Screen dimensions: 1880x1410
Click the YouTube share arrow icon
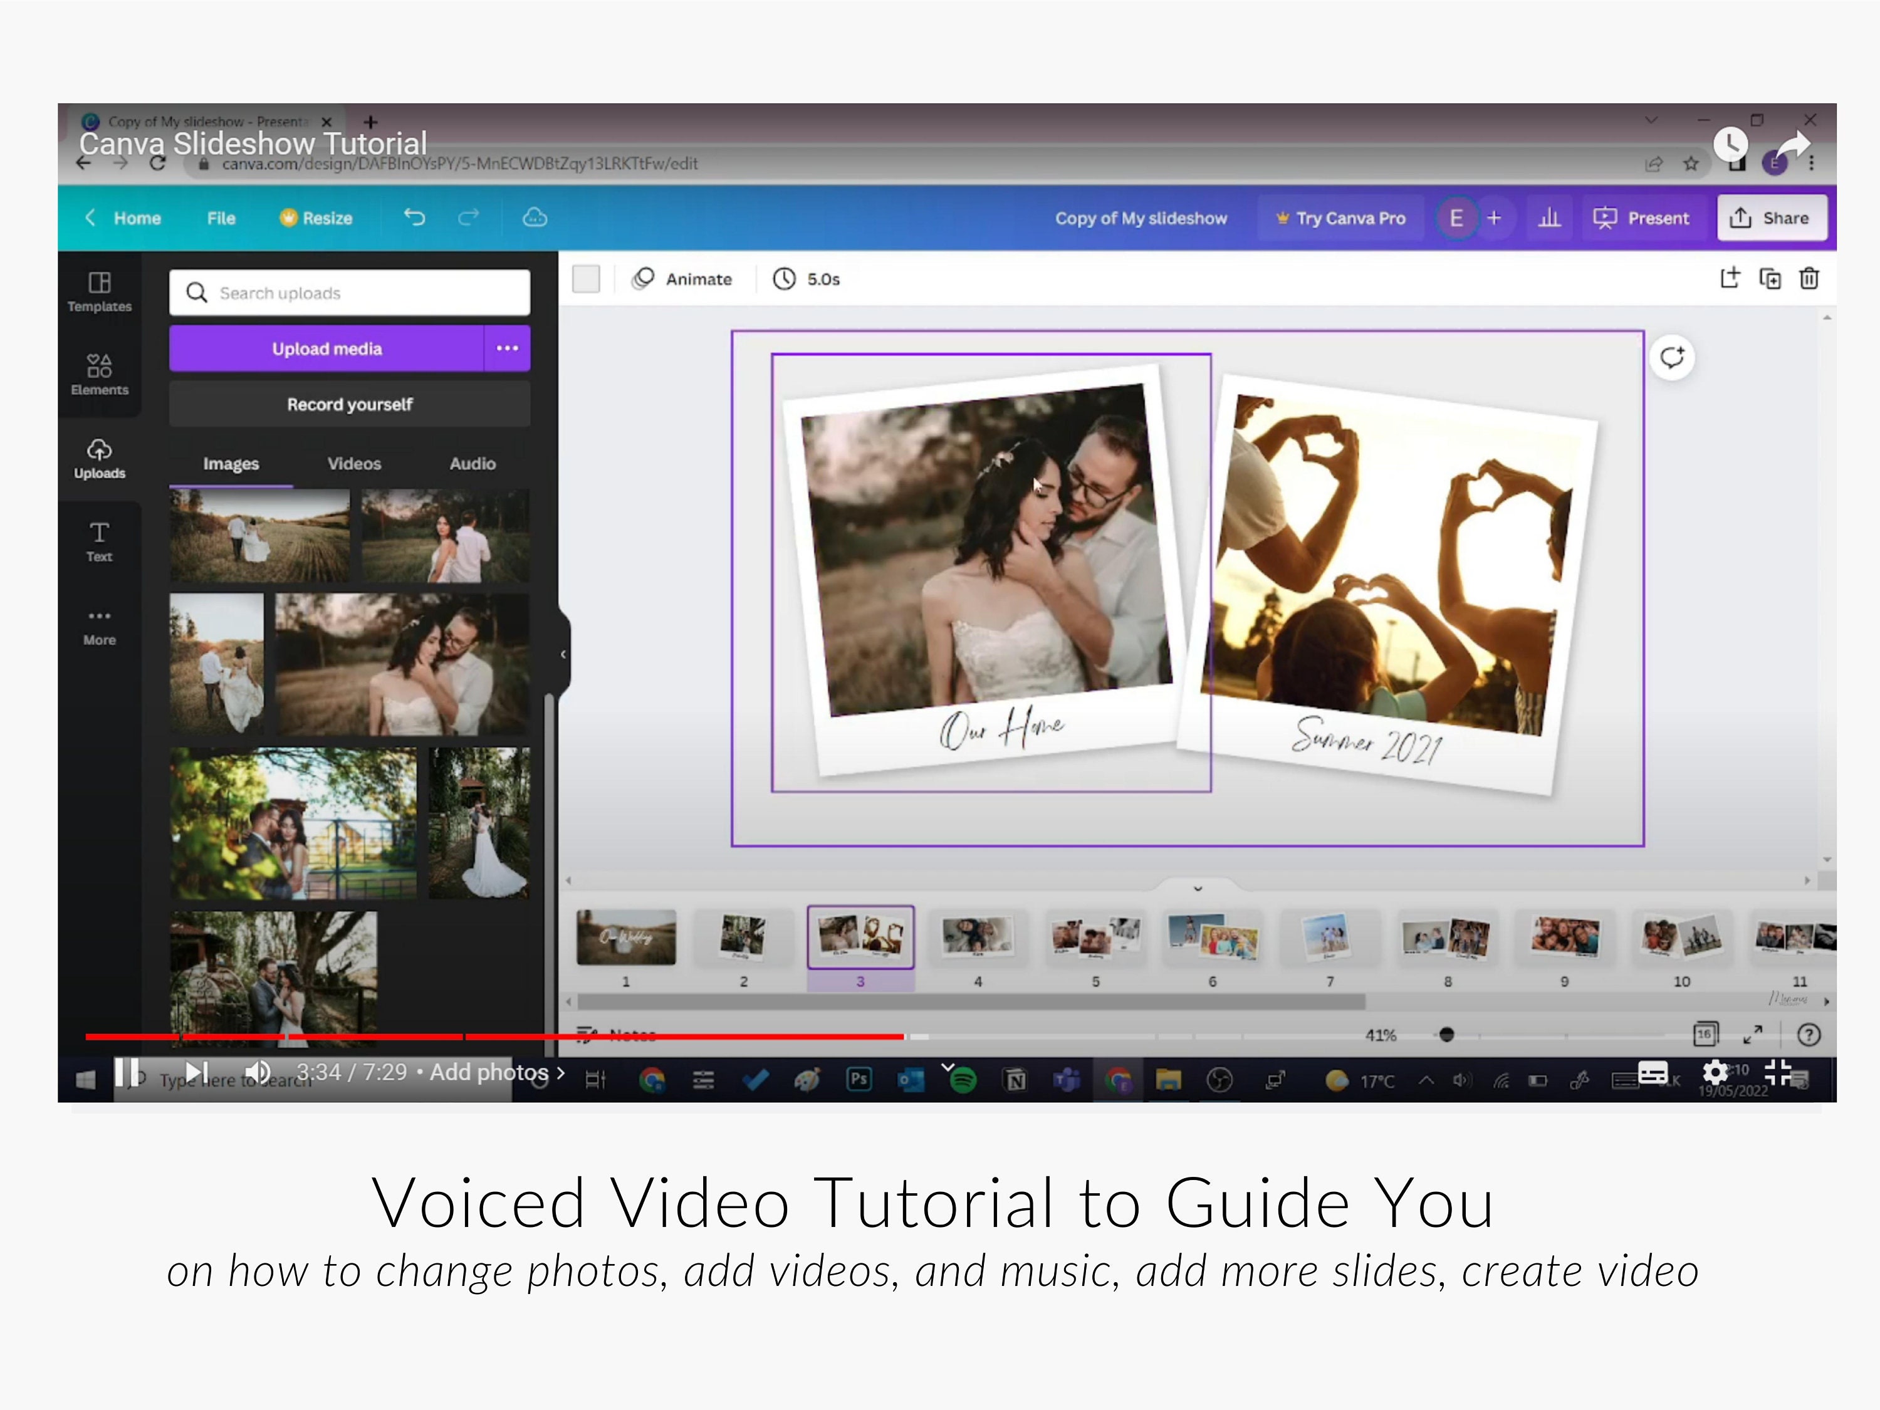coord(1792,145)
